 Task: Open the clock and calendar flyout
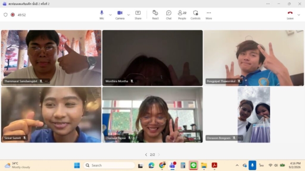pos(295,165)
